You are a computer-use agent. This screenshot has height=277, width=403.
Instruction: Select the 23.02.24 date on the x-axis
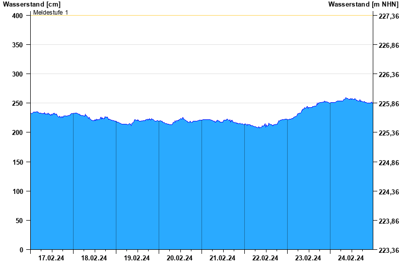[308, 258]
